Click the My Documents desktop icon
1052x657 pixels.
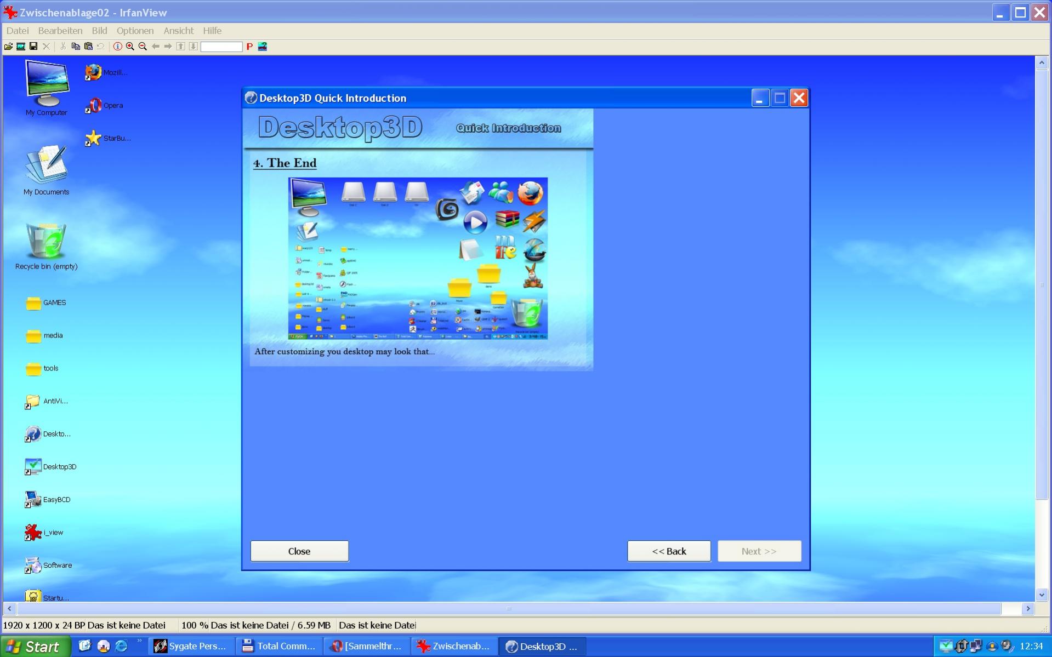tap(47, 170)
